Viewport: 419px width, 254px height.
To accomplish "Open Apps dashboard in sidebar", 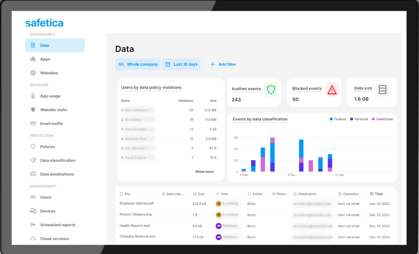I will 45,59.
